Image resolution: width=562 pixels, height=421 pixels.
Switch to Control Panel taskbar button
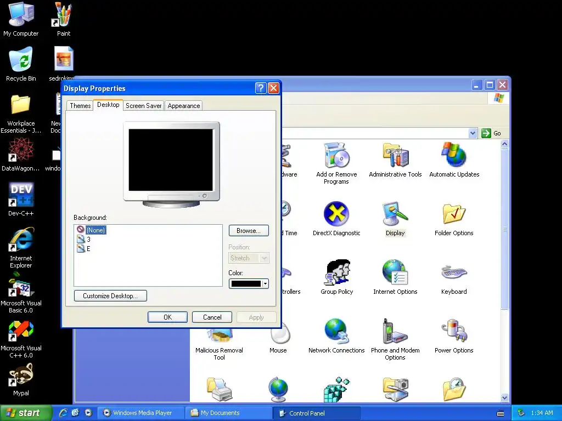pos(316,413)
